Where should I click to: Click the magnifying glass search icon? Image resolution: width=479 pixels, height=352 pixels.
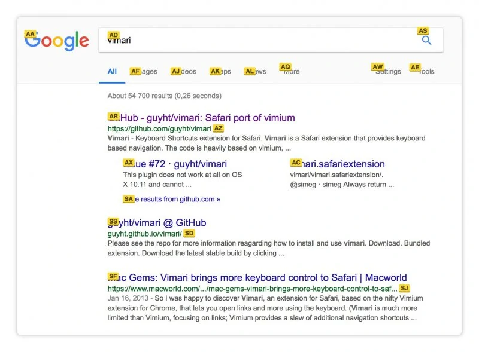(426, 40)
